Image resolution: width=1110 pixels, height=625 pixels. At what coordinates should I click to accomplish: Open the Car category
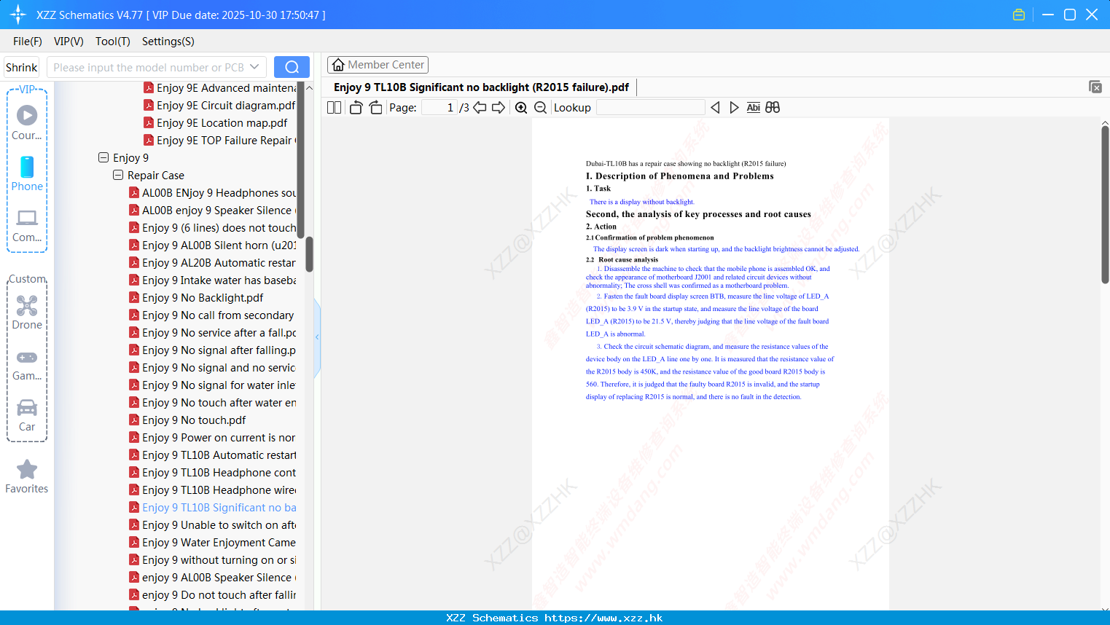pyautogui.click(x=27, y=415)
